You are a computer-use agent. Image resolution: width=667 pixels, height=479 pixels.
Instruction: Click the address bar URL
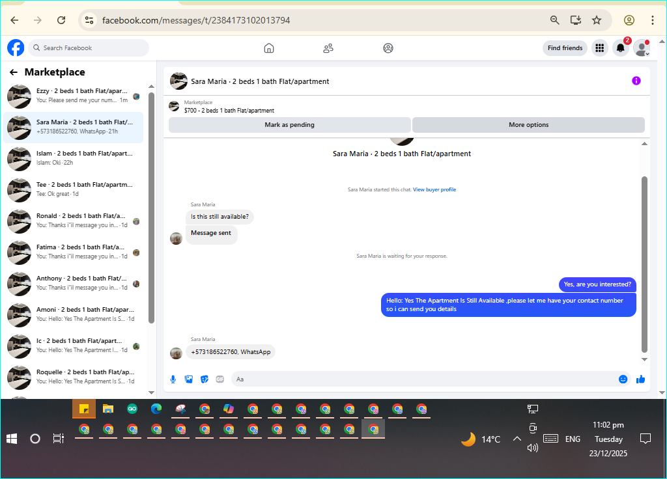pos(196,20)
